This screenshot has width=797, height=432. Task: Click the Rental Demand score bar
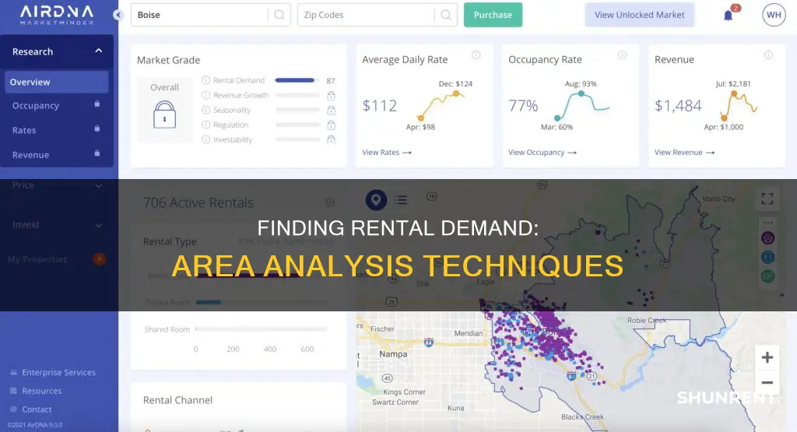tap(297, 80)
